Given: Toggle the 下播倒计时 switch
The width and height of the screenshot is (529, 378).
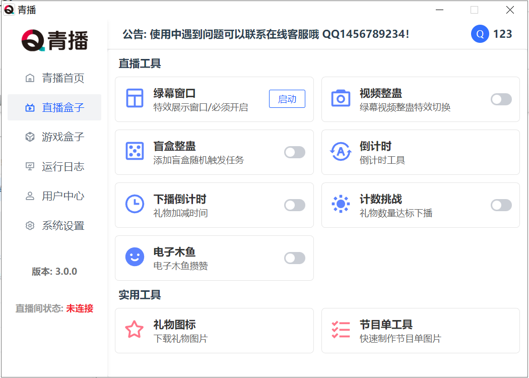Looking at the screenshot, I should click(295, 205).
